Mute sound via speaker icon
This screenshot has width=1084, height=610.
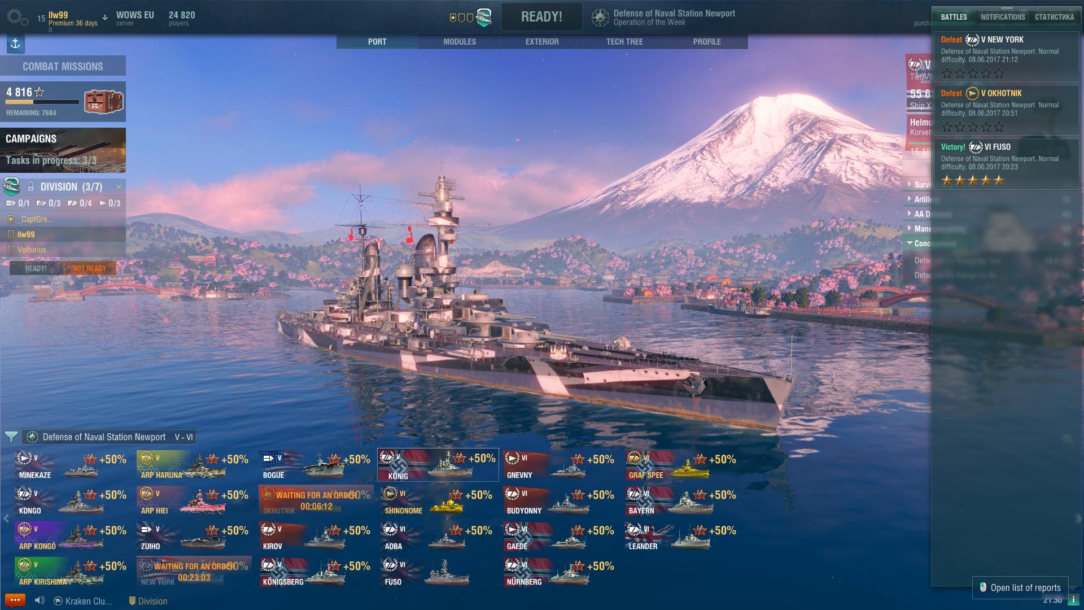40,600
